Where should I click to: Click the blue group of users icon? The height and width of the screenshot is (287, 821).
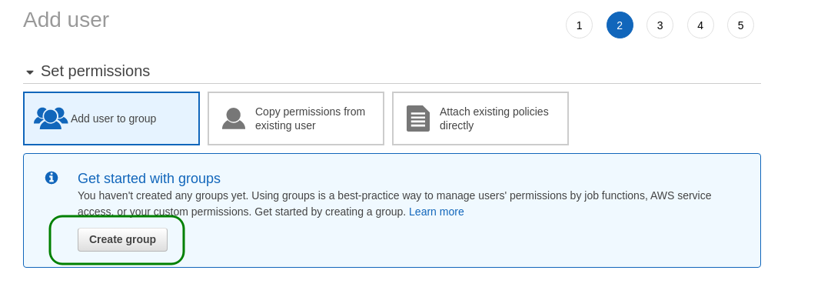click(x=51, y=118)
